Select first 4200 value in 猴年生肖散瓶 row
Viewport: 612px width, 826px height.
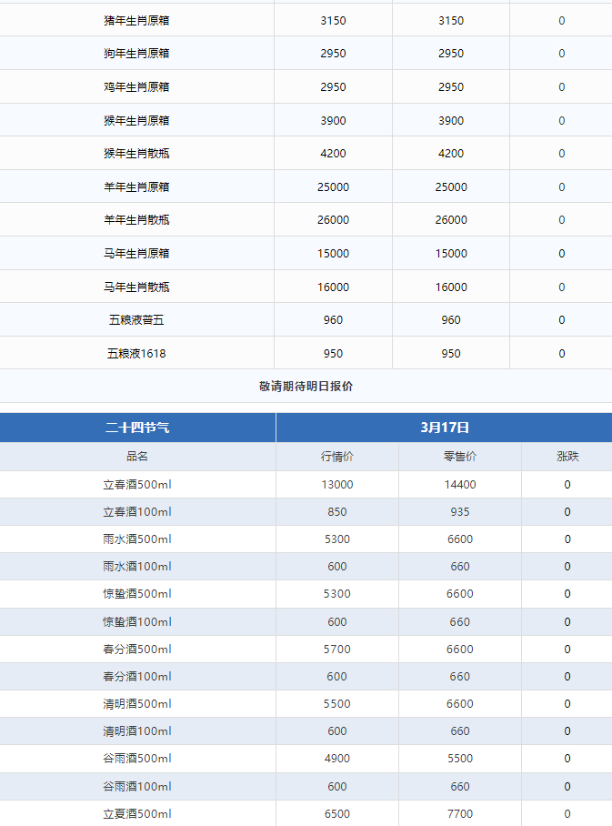(x=334, y=154)
